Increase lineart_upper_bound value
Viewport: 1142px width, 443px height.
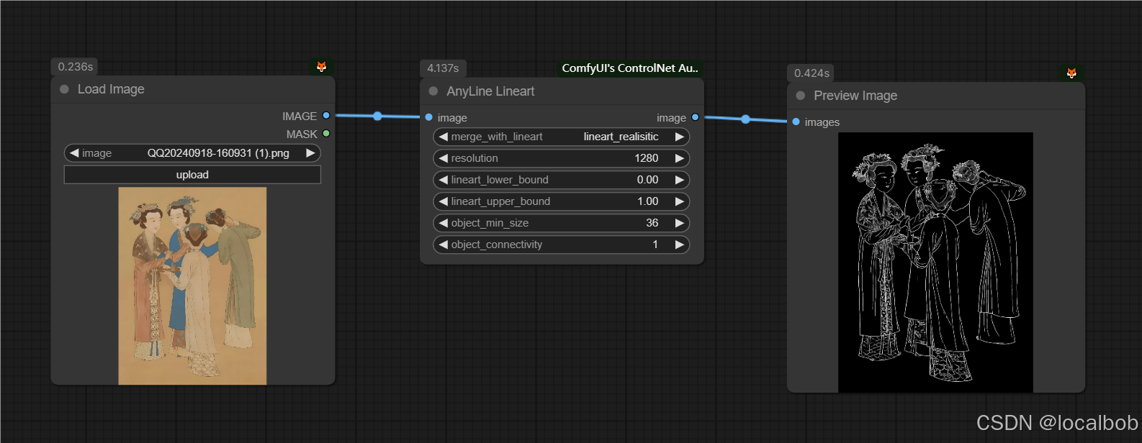click(679, 201)
